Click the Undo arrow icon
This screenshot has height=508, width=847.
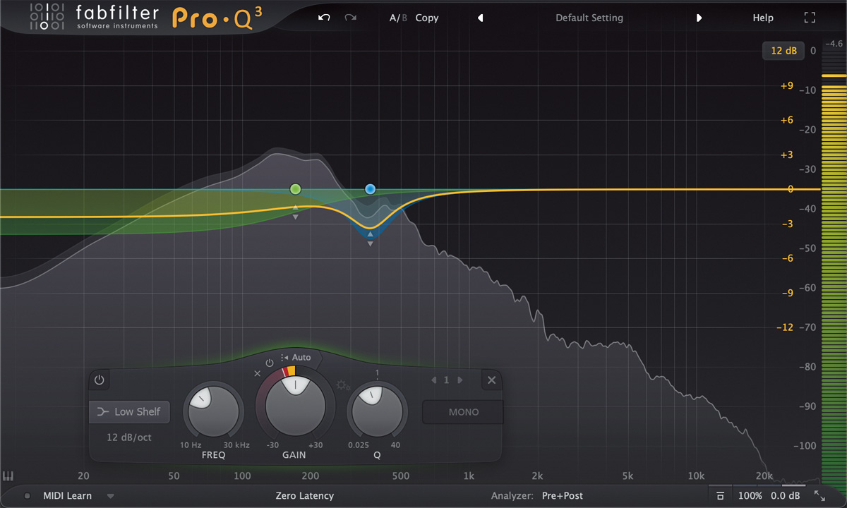click(324, 18)
